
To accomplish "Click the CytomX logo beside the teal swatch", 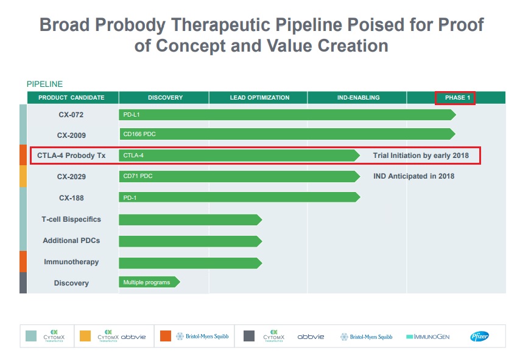I will (52, 336).
